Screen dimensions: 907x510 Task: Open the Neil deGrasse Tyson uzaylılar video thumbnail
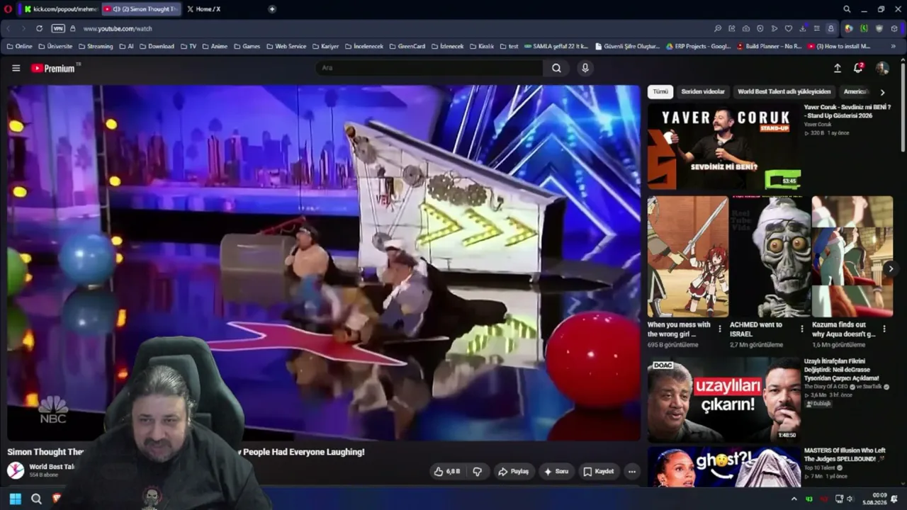pos(724,399)
